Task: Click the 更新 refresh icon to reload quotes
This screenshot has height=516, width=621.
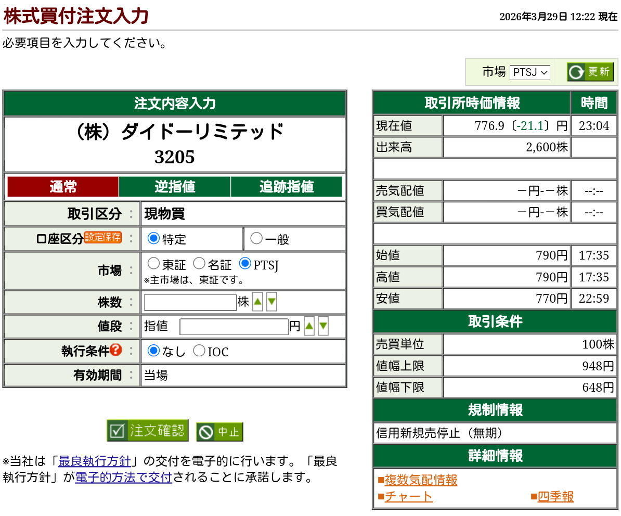Action: (590, 72)
